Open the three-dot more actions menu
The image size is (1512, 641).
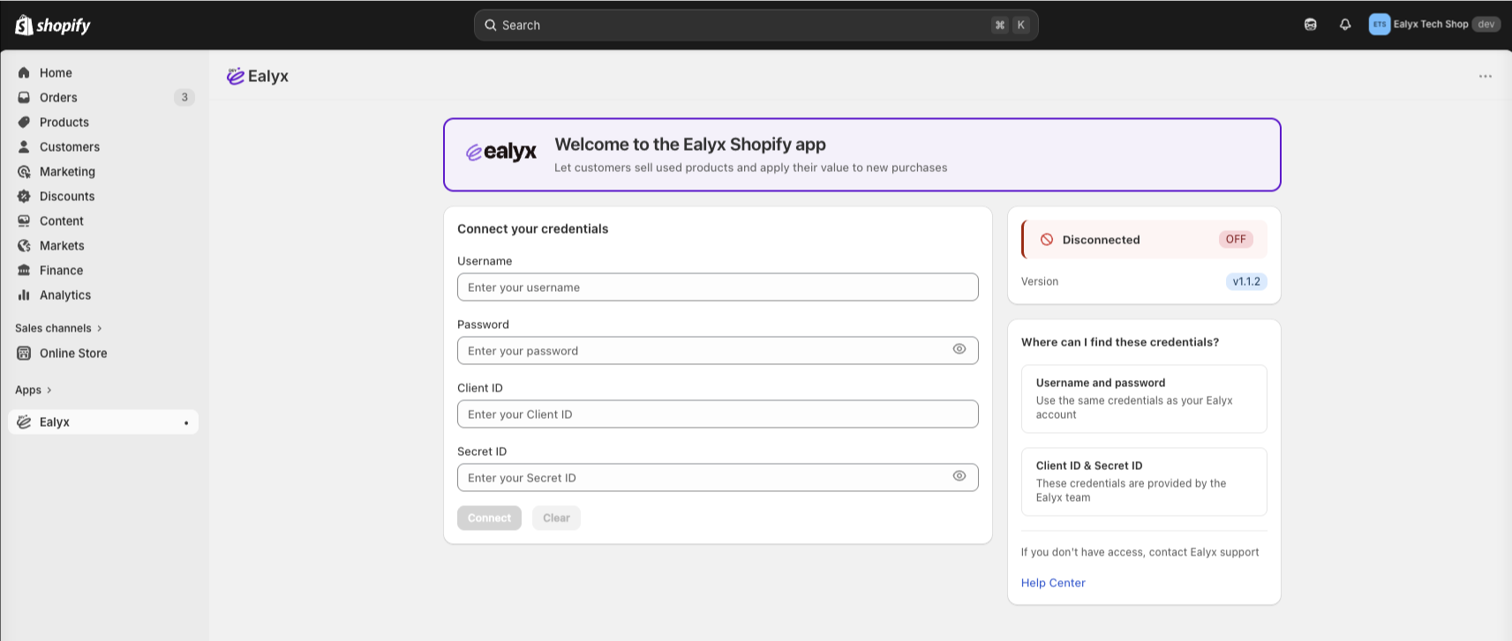(x=1486, y=77)
